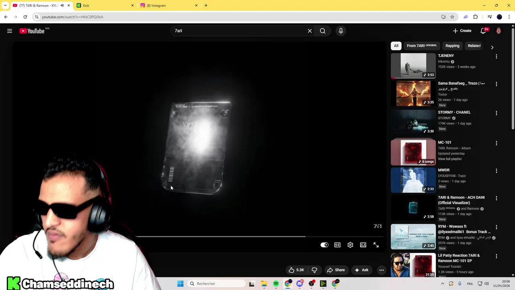
Task: Open options menu for STORMY - CHANEL
Action: 496,113
